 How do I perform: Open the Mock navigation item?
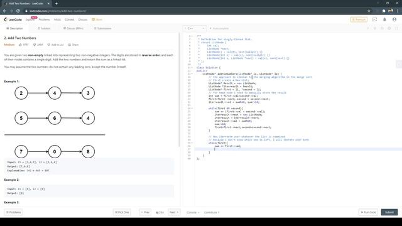[57, 19]
